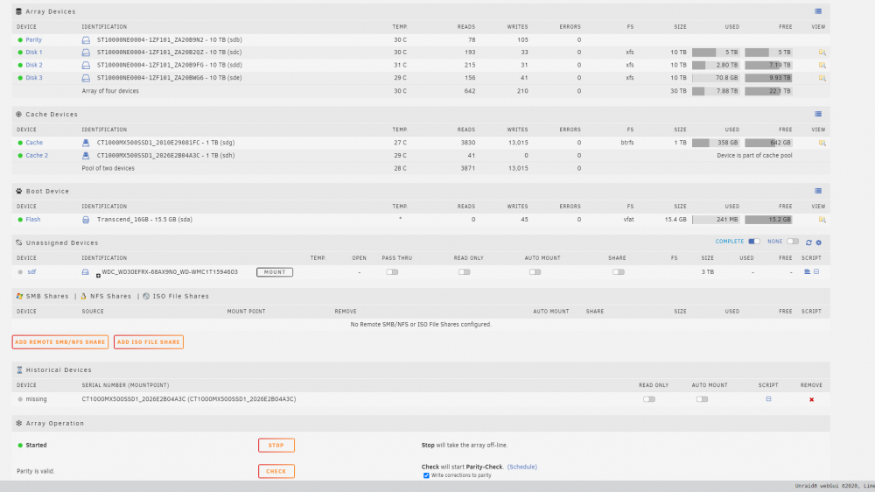Expand sdf partitions with plus icon
Screen dimensions: 875x492
[98, 275]
